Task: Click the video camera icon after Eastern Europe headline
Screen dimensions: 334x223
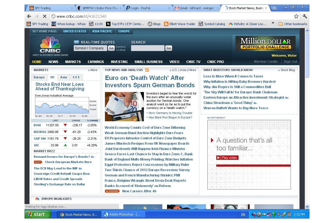Action: point(287,98)
